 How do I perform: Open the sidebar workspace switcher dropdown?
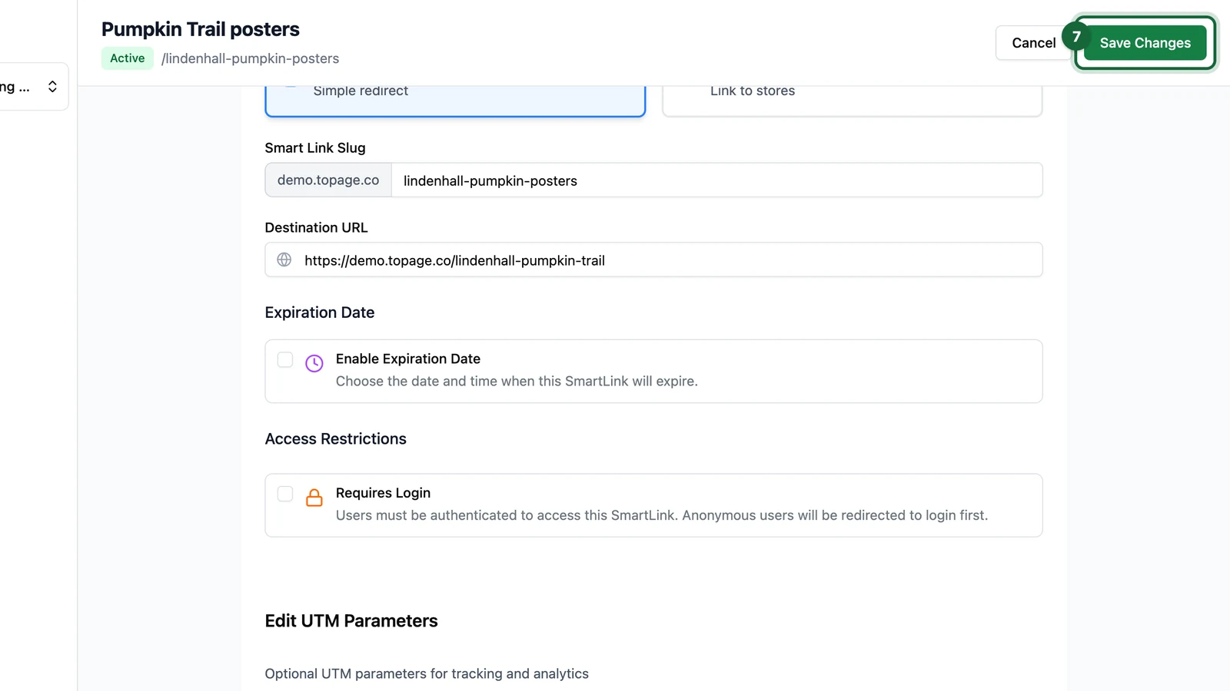pos(31,87)
